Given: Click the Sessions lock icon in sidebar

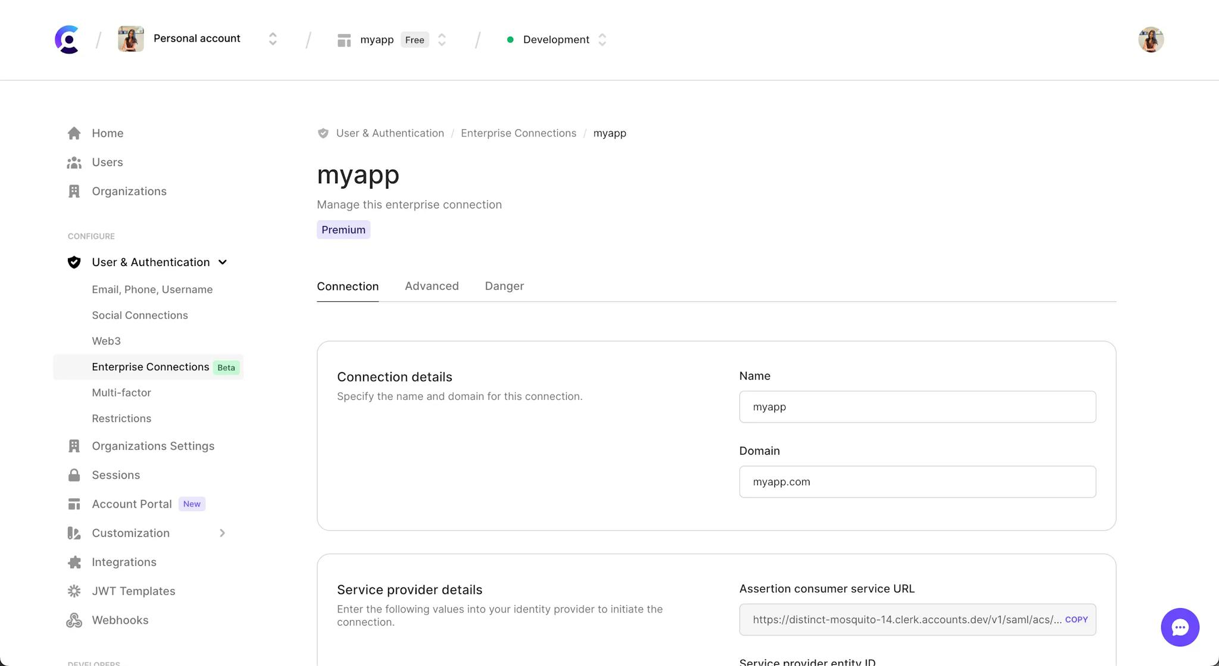Looking at the screenshot, I should coord(74,474).
